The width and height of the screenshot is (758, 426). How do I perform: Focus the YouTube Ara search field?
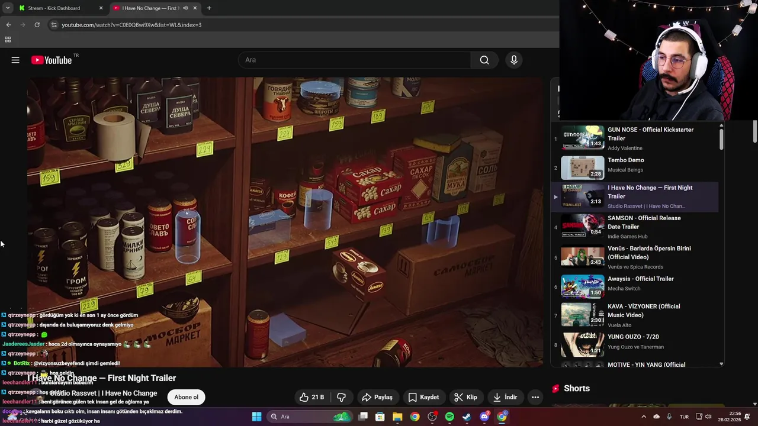(x=354, y=60)
